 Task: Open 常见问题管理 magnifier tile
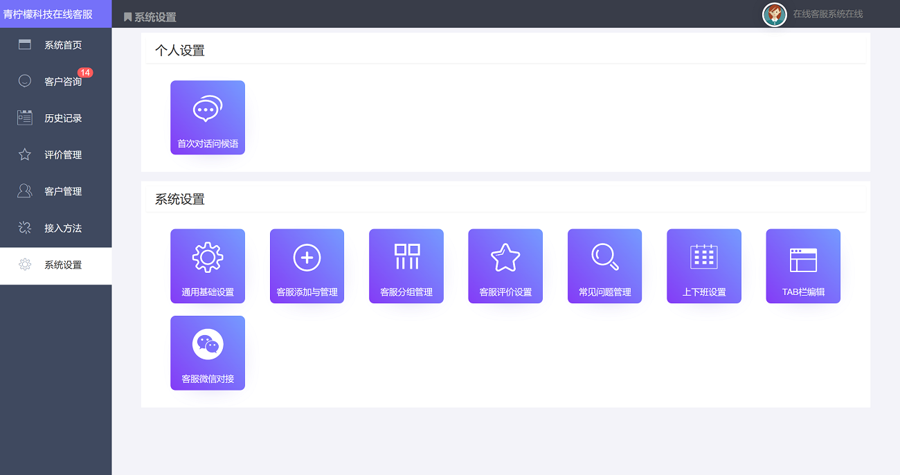[x=604, y=266]
